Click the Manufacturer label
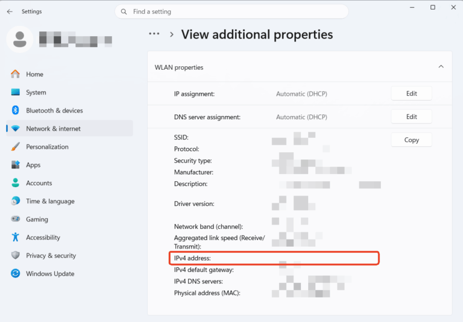The height and width of the screenshot is (322, 463). pos(194,172)
